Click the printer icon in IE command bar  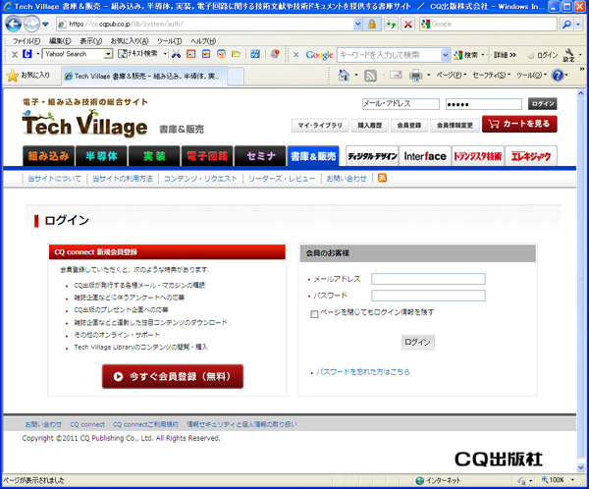(415, 75)
